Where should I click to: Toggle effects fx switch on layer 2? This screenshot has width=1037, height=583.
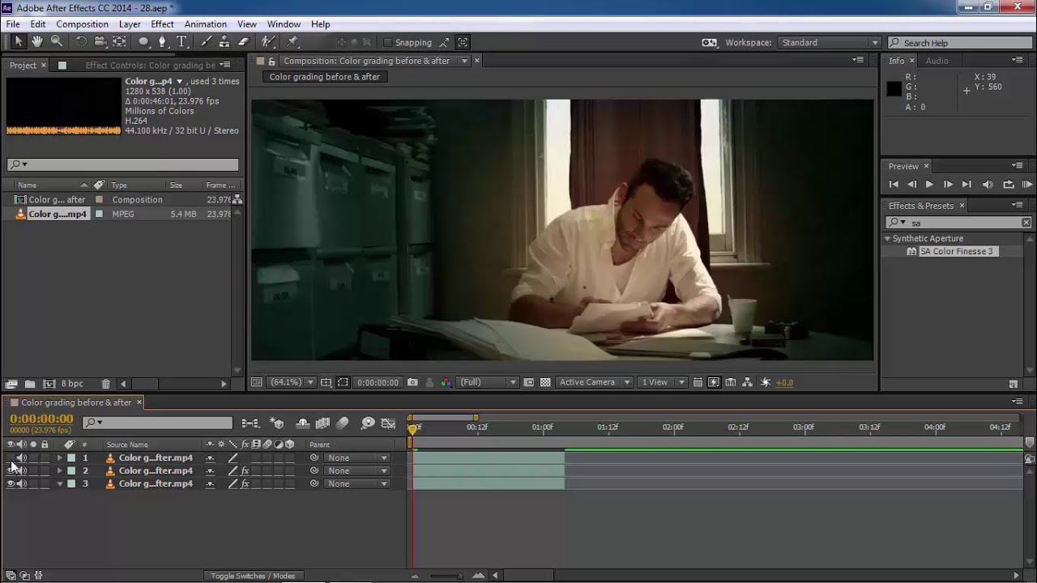click(x=245, y=470)
